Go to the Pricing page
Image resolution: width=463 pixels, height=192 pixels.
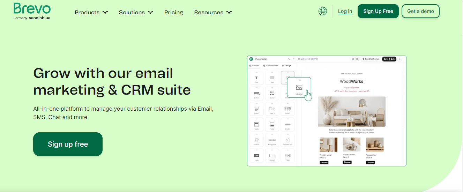[x=173, y=13]
